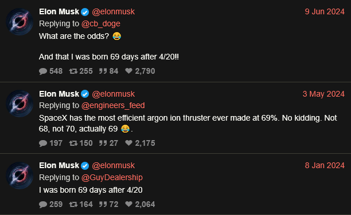Open the 8 Jan 2024 date link
Viewport: 351px width, 215px height.
point(325,165)
